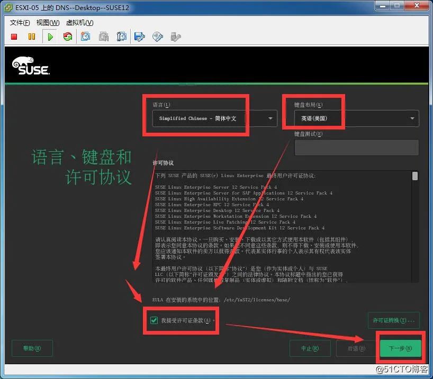The image size is (433, 379).
Task: Click the revert to snapshot icon
Action: pyautogui.click(x=104, y=36)
